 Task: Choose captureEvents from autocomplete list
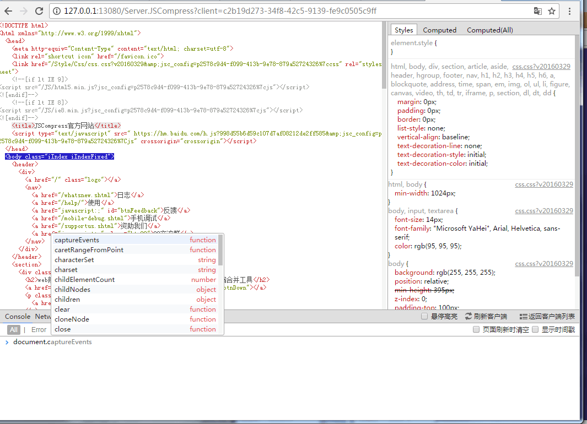click(x=135, y=240)
